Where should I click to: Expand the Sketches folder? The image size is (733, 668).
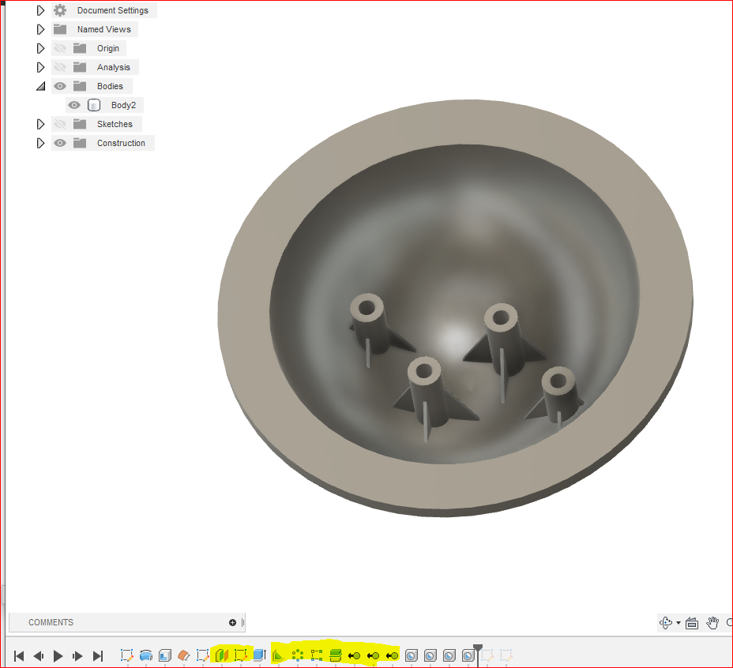click(40, 124)
